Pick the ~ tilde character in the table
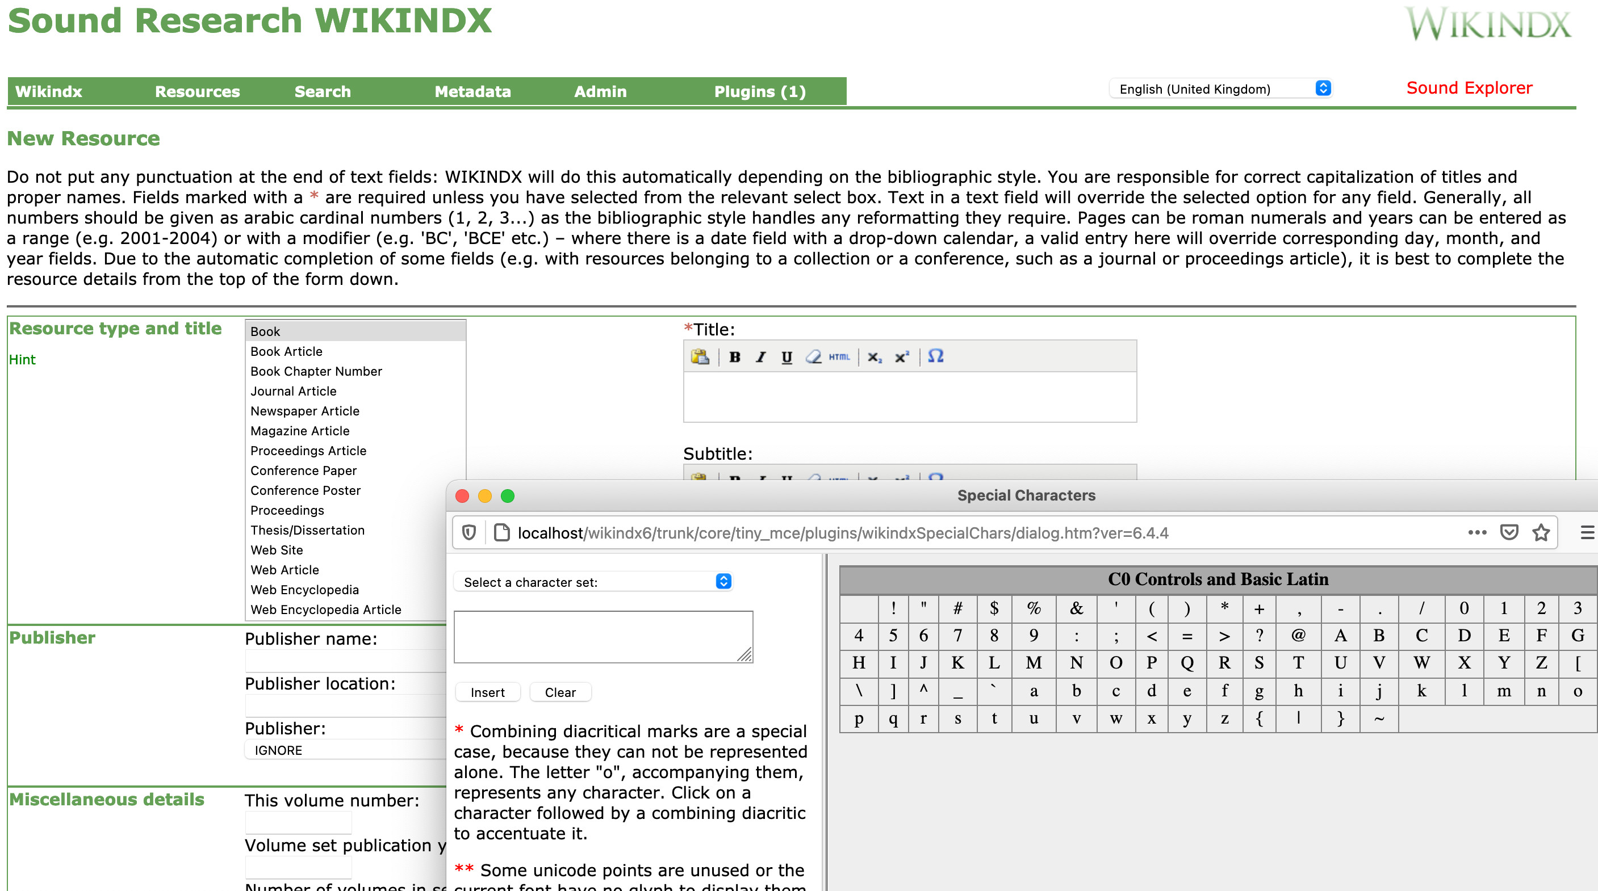Screen dimensions: 1598x891 point(1379,718)
